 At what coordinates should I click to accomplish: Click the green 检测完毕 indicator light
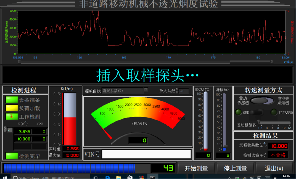point(12,156)
